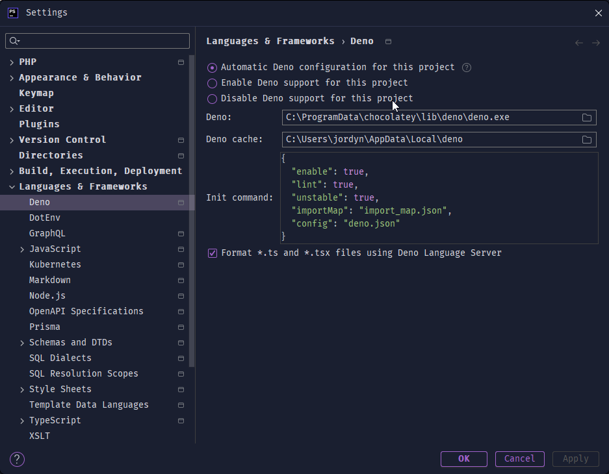The image size is (609, 474).
Task: Click Languages & Frameworks in breadcrumb
Action: [x=270, y=41]
